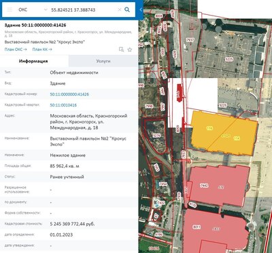272x253 pixels.
Task: Open the План ОКС link
Action: coord(16,50)
